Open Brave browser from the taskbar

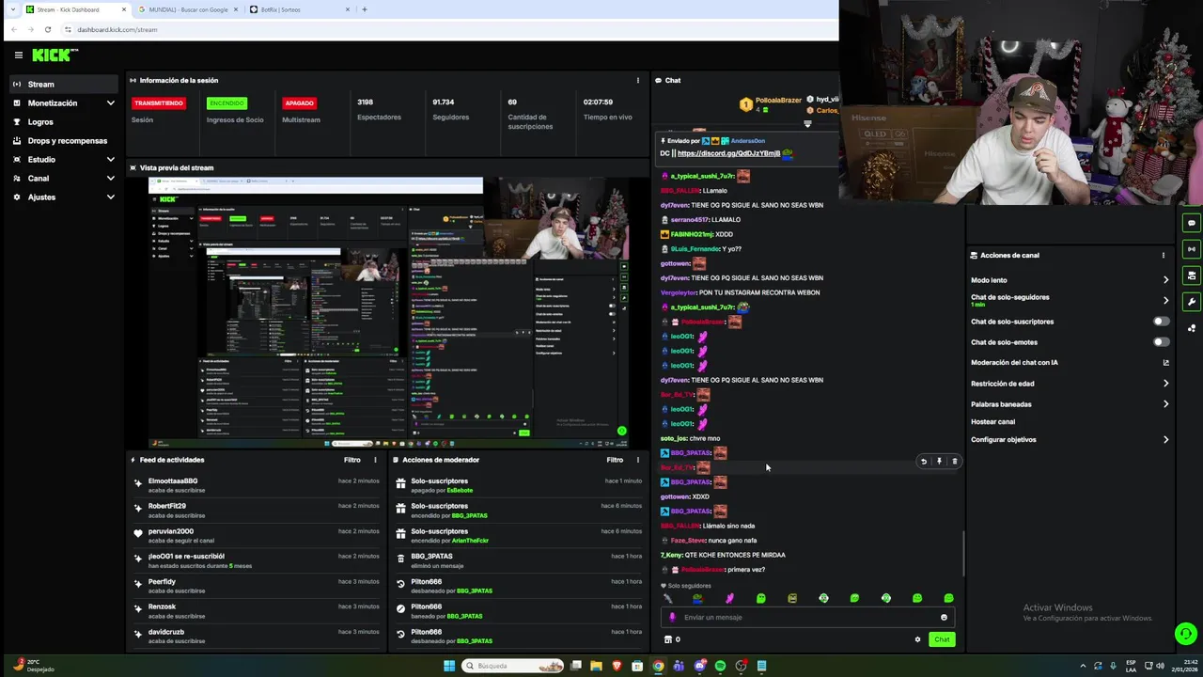[617, 666]
